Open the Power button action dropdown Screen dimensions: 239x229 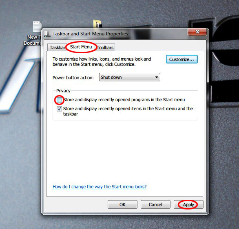(x=130, y=77)
